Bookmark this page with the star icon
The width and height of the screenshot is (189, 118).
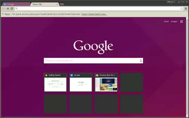coord(182,9)
